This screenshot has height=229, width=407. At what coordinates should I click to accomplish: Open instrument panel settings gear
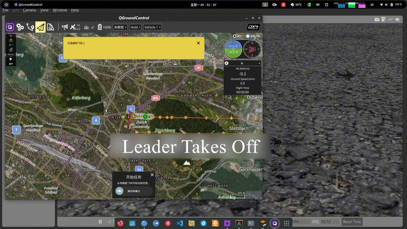point(226,63)
